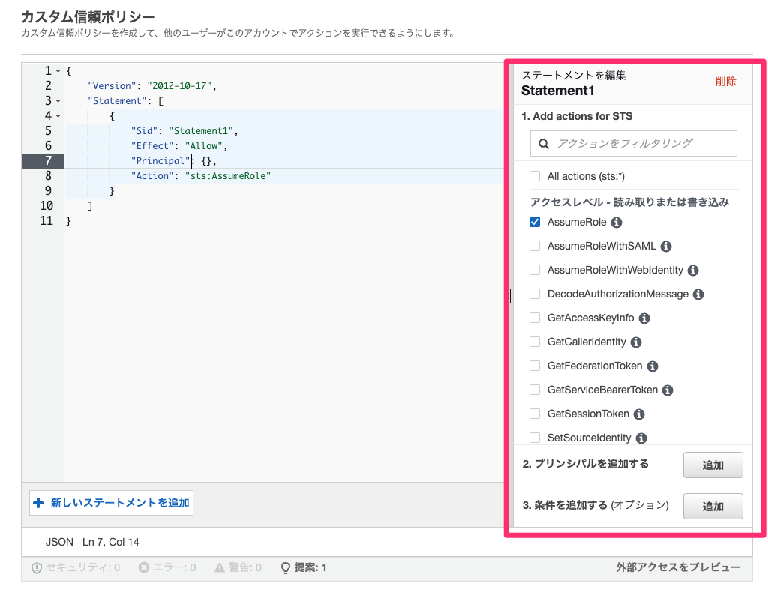Click the panel splitter handle between editor and sidebar
The width and height of the screenshot is (768, 592).
tap(511, 295)
